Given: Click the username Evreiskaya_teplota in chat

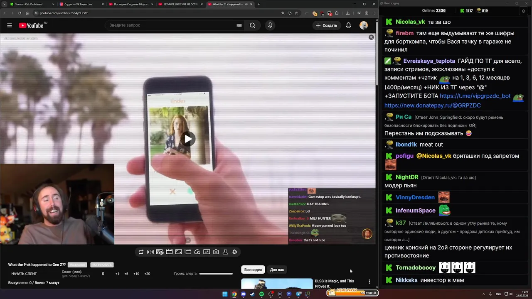Looking at the screenshot, I should coord(429,61).
